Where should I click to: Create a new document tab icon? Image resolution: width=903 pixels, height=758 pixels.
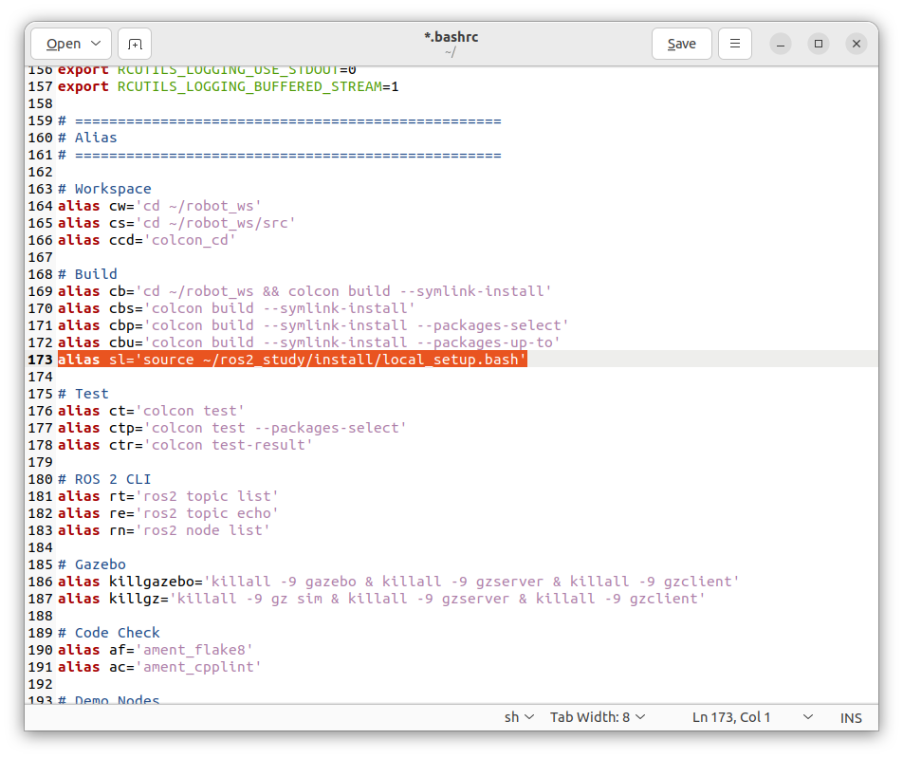tap(135, 44)
